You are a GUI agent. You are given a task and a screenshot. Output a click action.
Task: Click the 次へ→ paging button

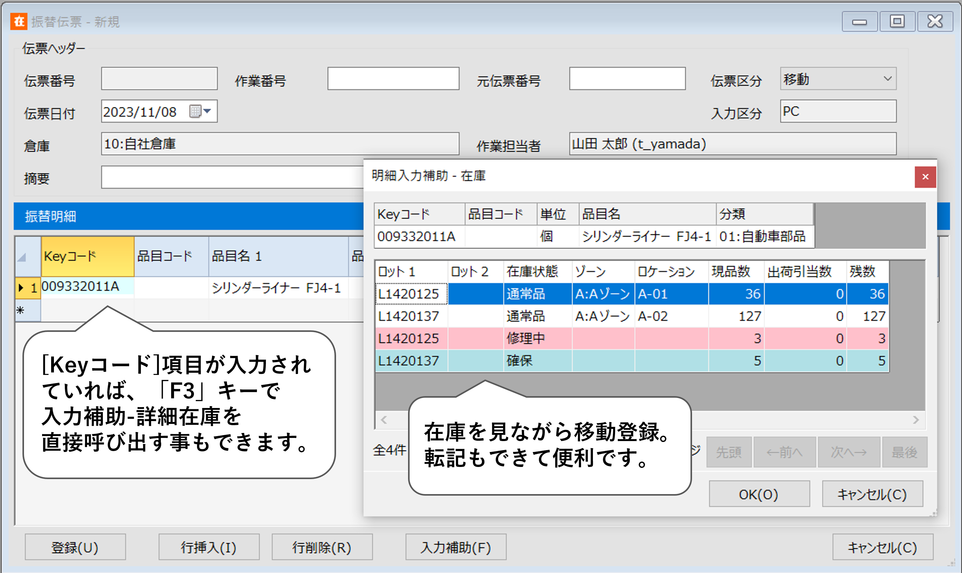tap(849, 452)
